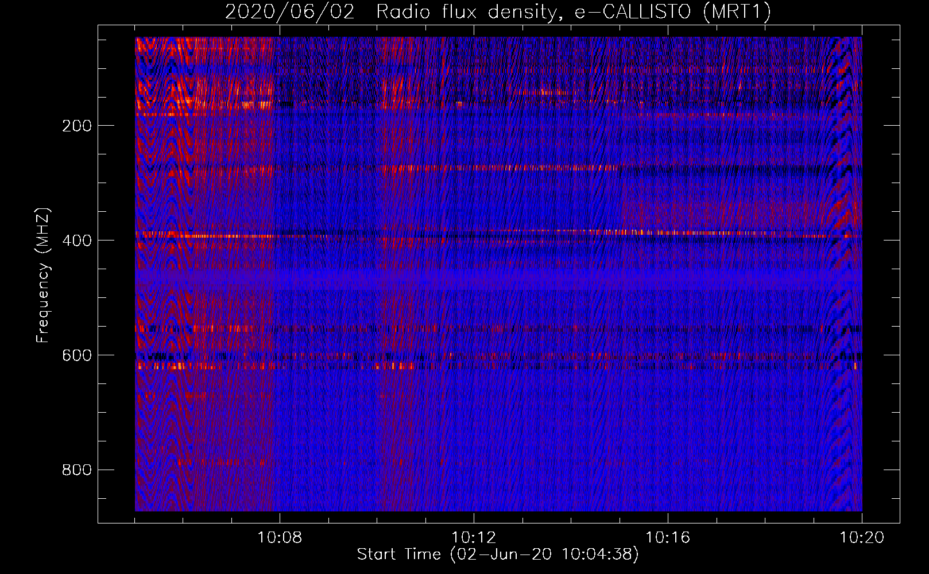Click the 800 frequency tick label
The width and height of the screenshot is (929, 574).
click(x=77, y=470)
